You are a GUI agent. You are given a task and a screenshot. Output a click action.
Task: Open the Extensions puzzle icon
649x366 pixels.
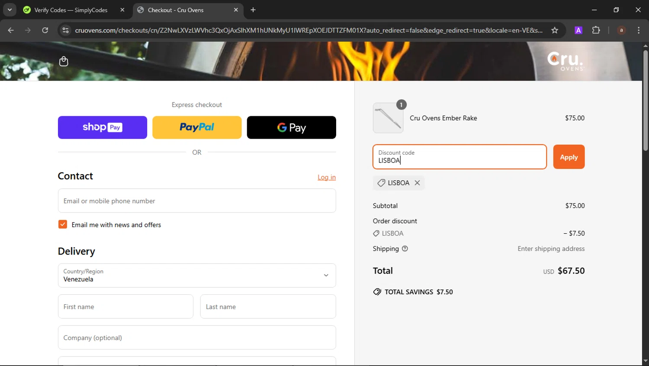pos(596,30)
